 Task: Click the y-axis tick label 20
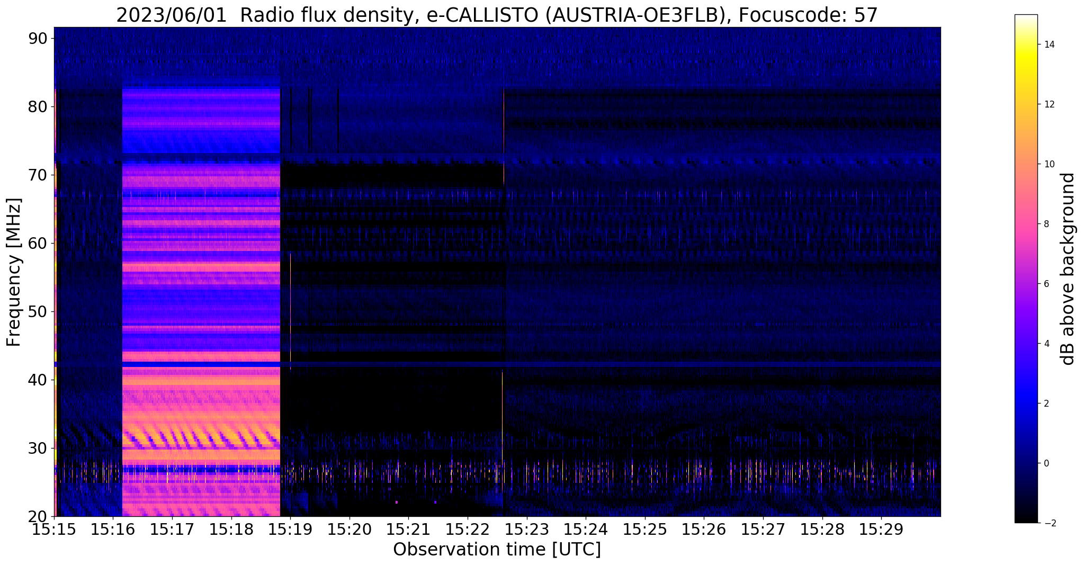pyautogui.click(x=38, y=516)
